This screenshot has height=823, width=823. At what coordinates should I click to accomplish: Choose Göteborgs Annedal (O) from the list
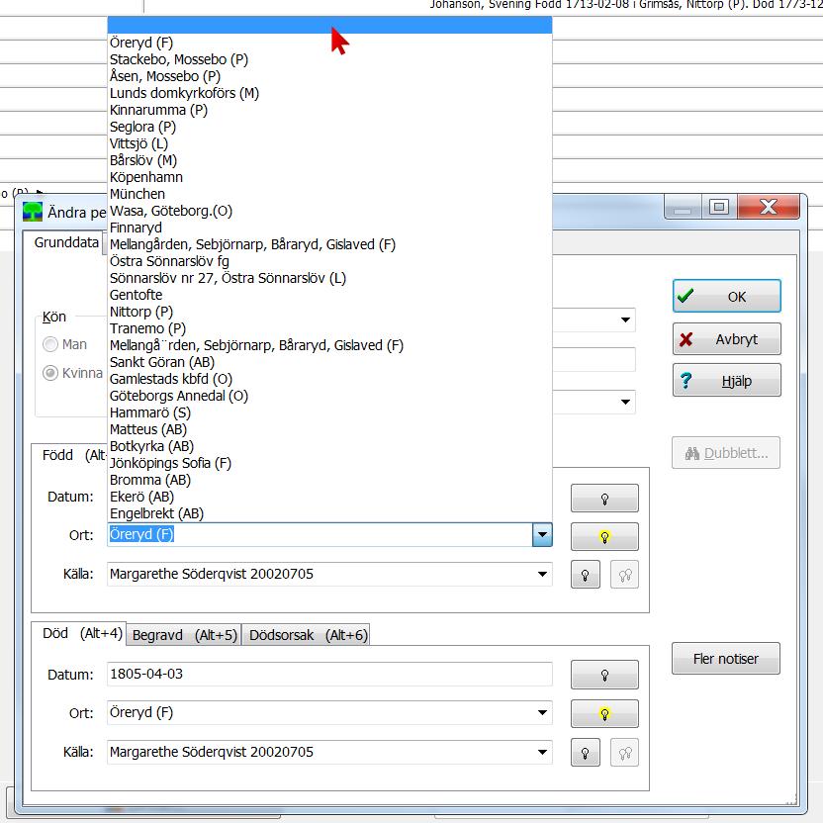[329, 396]
